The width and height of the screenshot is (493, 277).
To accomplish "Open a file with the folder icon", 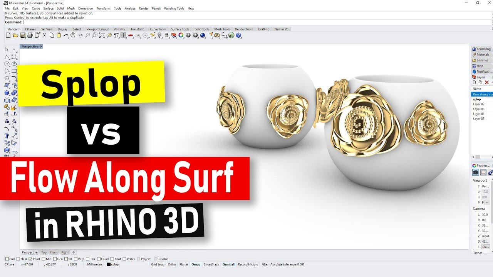I will point(16,35).
